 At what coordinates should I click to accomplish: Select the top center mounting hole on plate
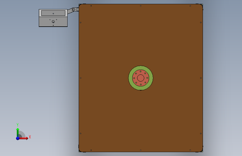tap(141, 6)
